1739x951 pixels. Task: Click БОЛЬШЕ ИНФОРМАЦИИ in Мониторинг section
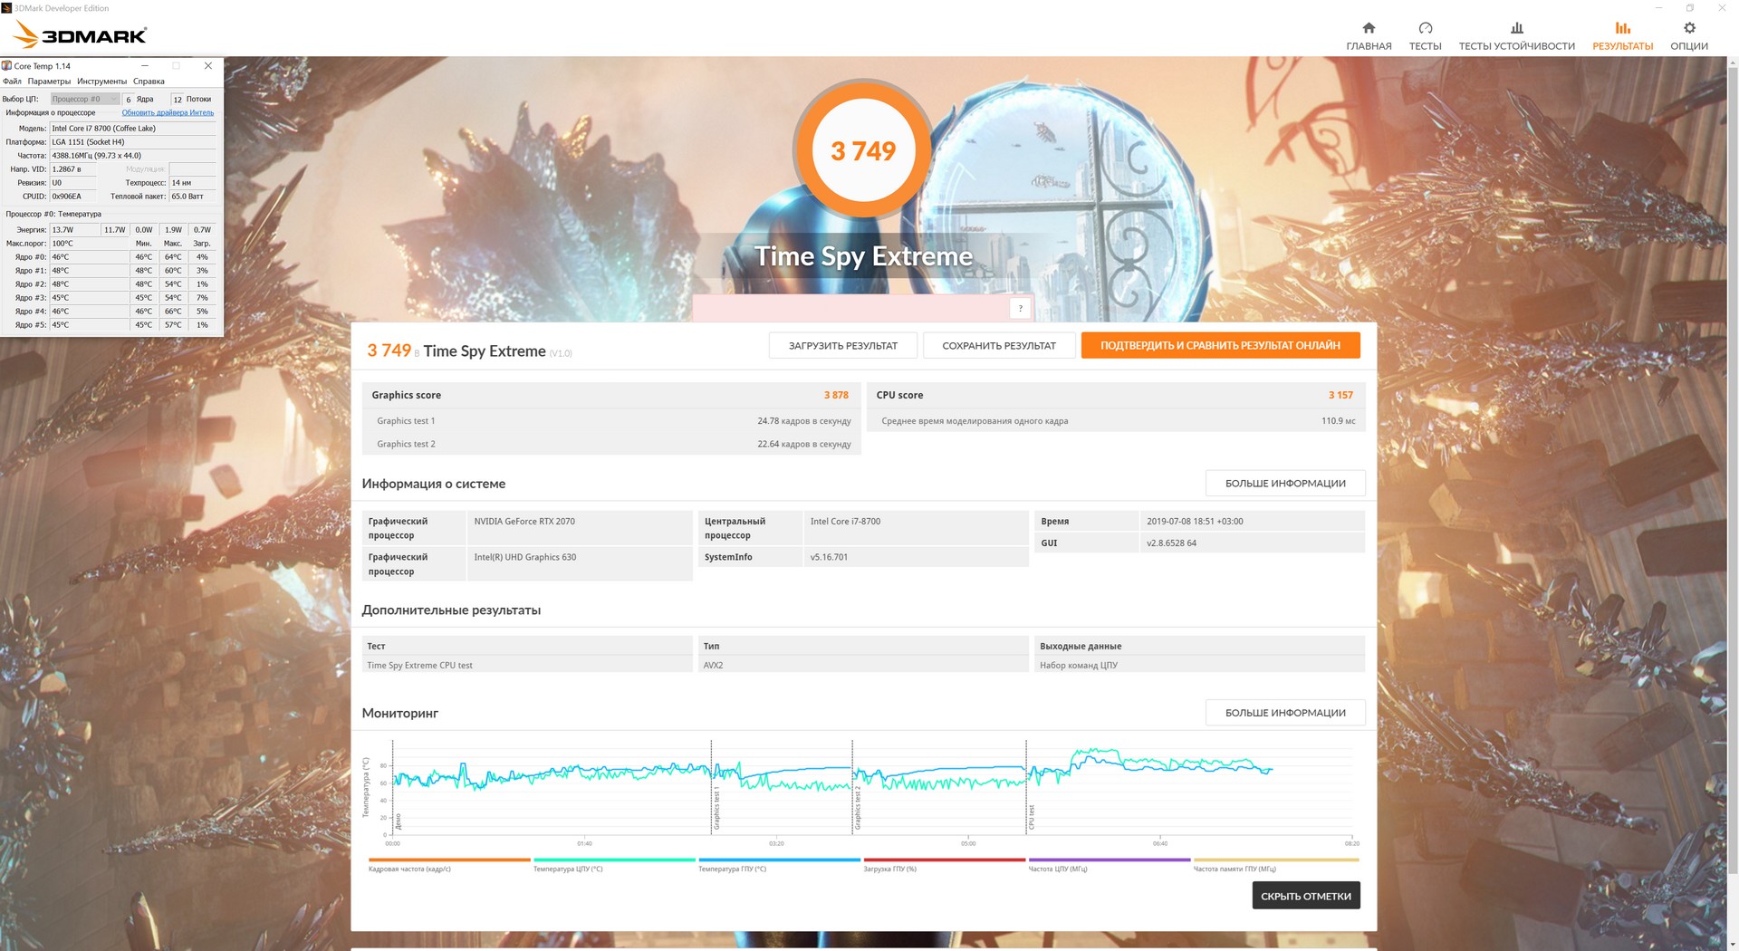click(1285, 713)
